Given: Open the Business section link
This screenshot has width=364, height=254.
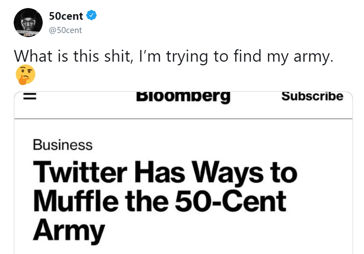Looking at the screenshot, I should (x=62, y=145).
